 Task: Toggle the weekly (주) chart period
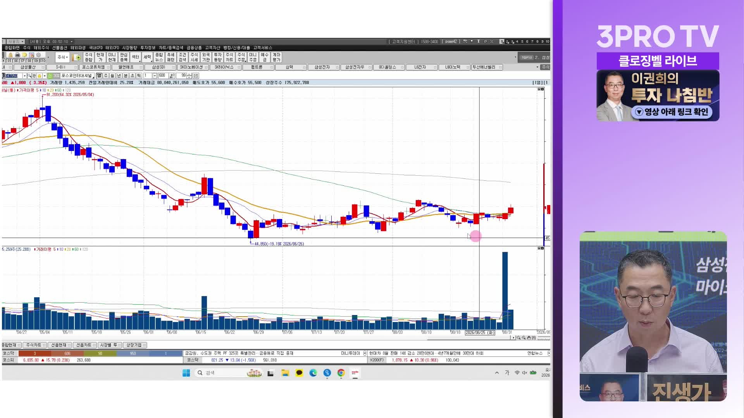(106, 75)
